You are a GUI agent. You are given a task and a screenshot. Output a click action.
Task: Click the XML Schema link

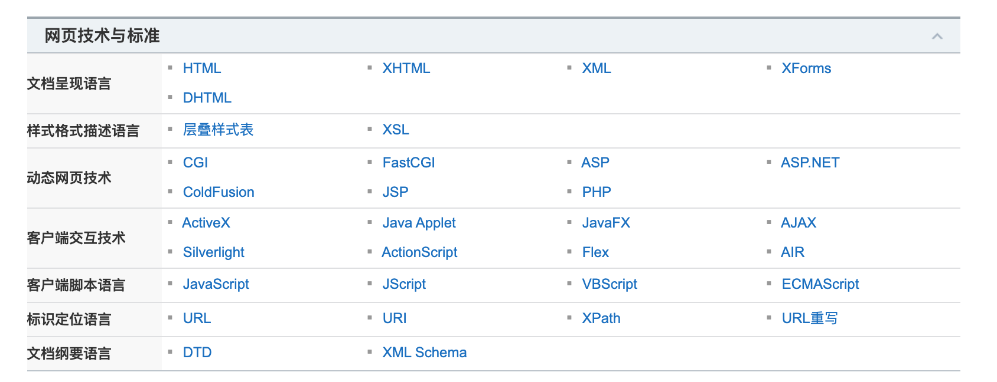click(x=424, y=353)
